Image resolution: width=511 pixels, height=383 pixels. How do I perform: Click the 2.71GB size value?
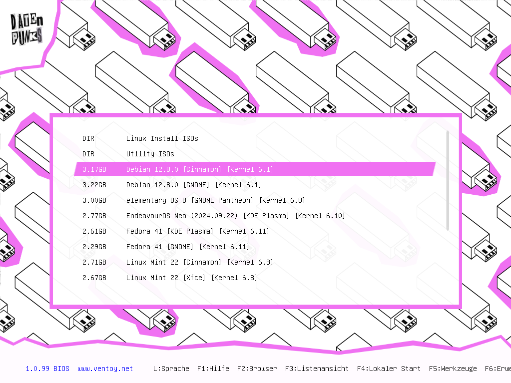[x=94, y=262]
